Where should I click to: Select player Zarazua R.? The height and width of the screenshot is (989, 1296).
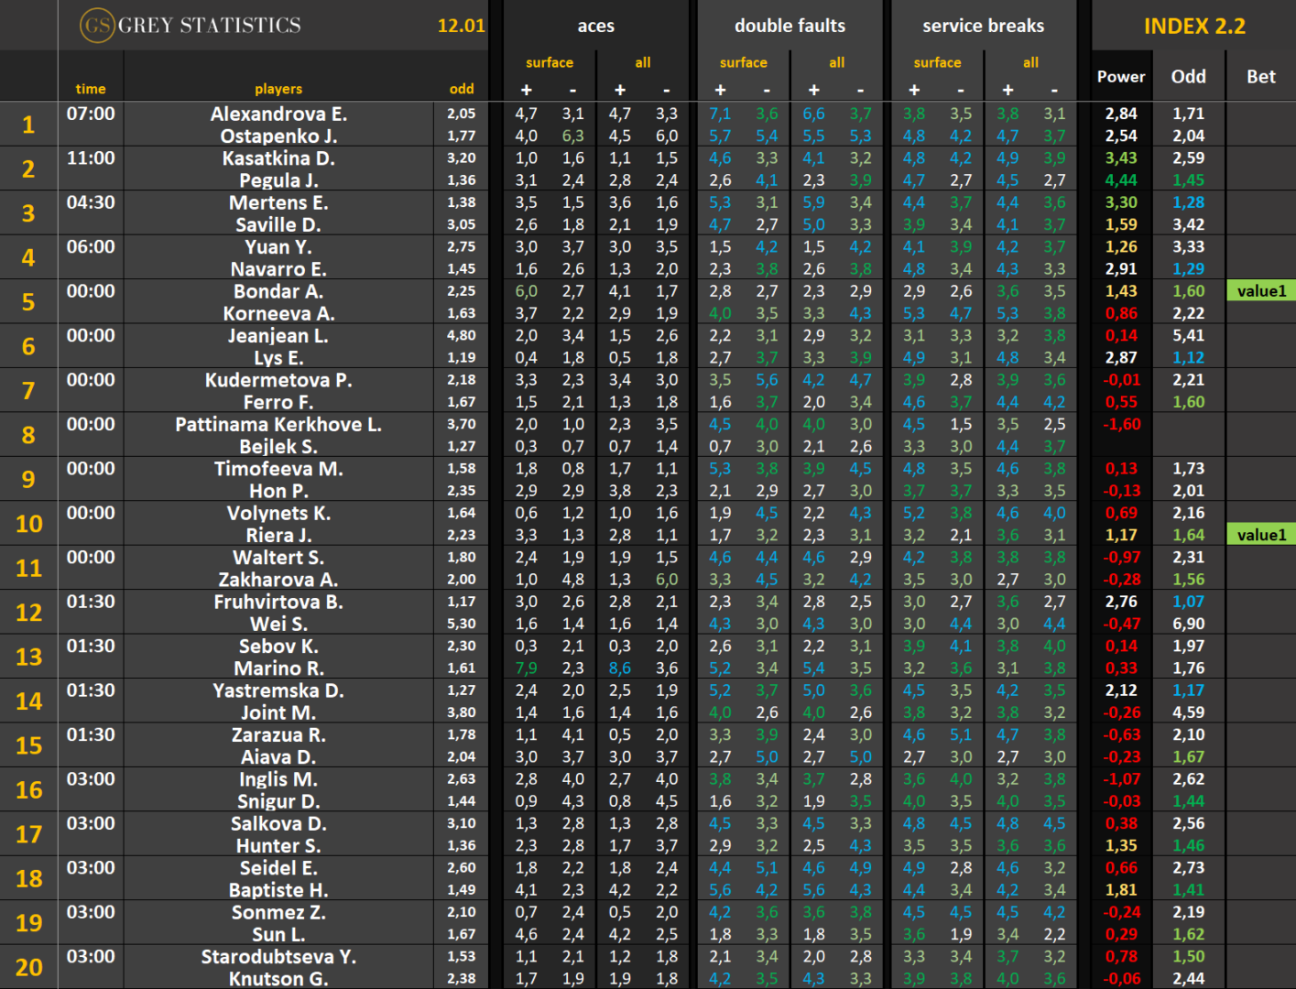pyautogui.click(x=278, y=735)
